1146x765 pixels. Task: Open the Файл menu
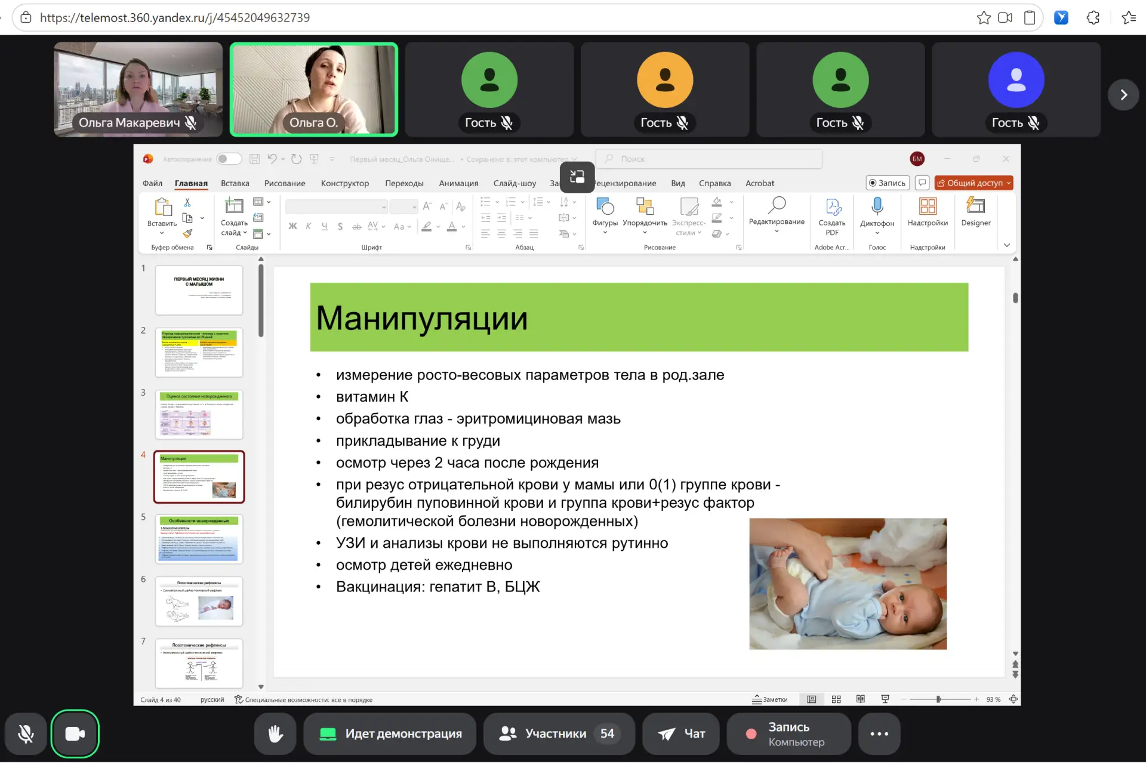pyautogui.click(x=152, y=183)
